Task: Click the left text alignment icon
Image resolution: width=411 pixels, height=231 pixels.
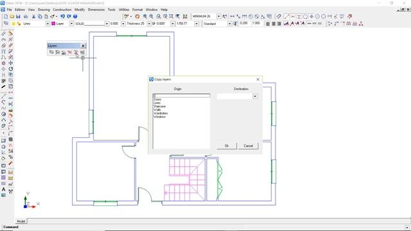Action: 268,24
